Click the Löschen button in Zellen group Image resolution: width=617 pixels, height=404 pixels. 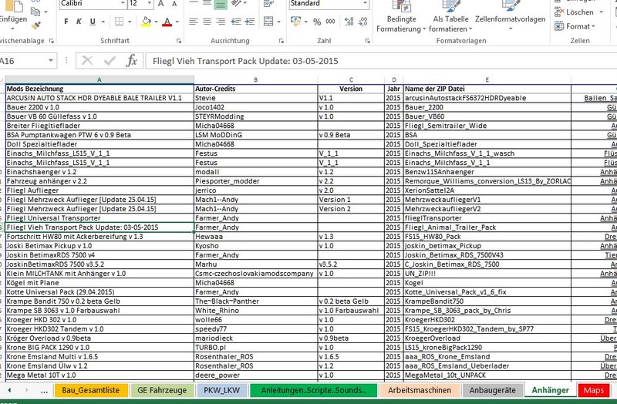click(x=578, y=12)
